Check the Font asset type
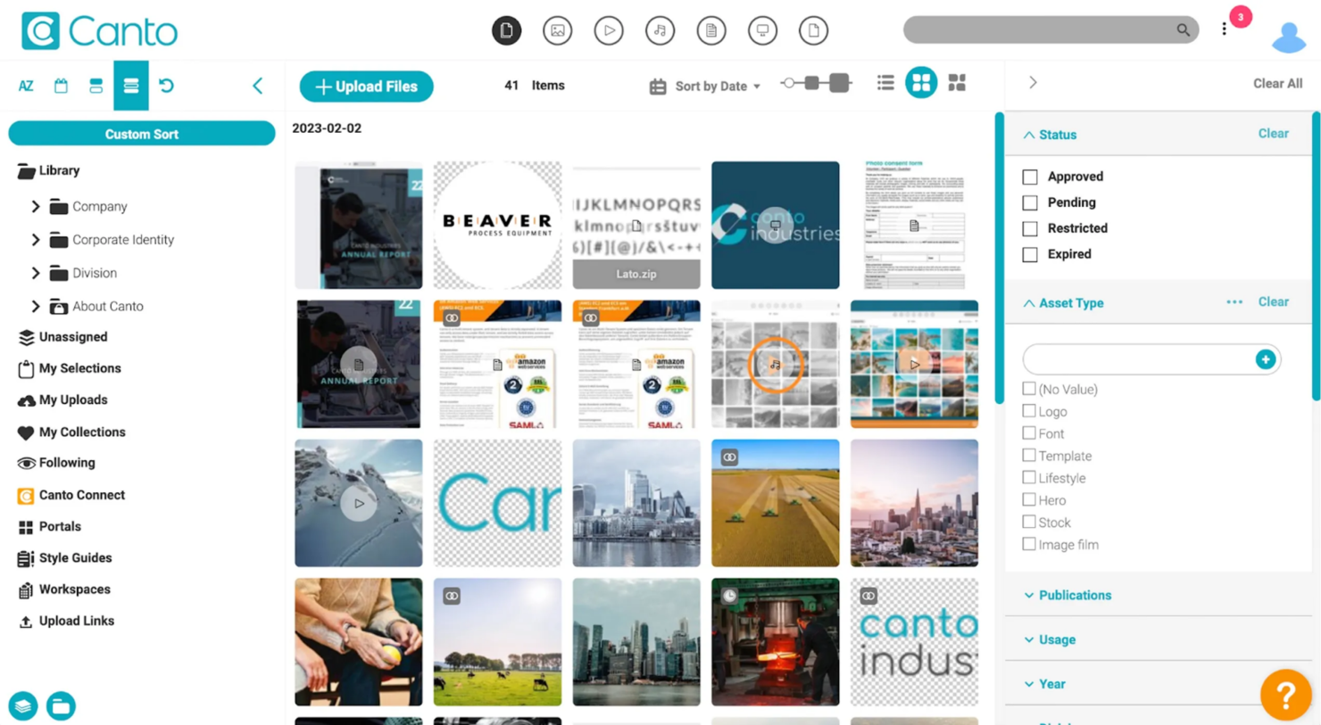 pos(1029,433)
